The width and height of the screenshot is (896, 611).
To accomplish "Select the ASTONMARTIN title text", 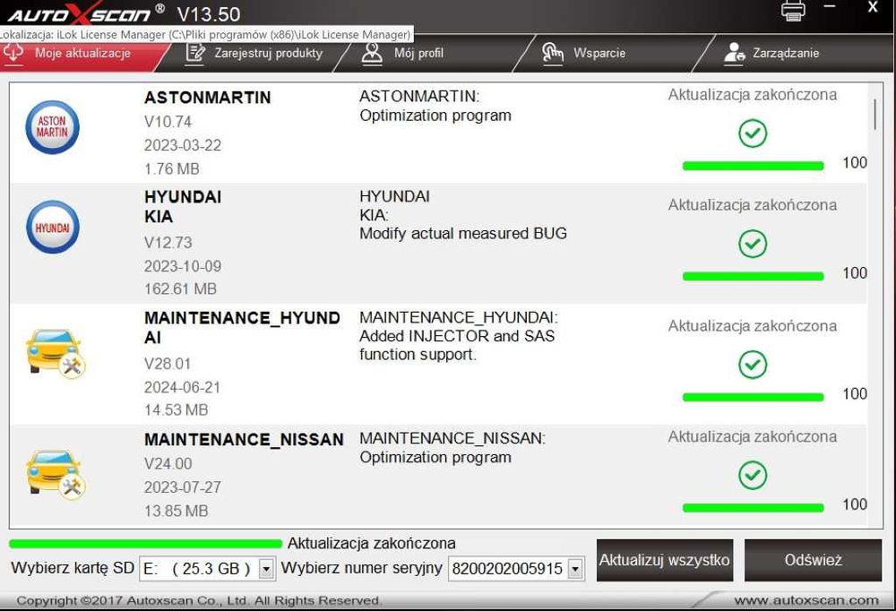I will [208, 98].
